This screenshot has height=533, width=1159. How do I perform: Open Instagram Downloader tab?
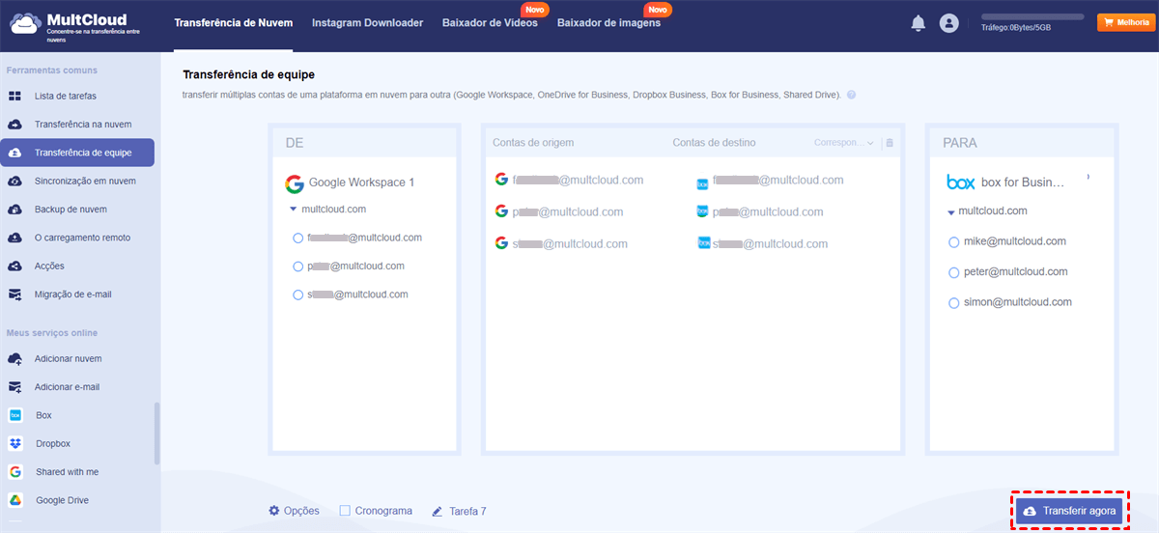click(x=367, y=23)
